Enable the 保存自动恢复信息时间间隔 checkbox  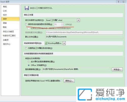click(x=26, y=24)
